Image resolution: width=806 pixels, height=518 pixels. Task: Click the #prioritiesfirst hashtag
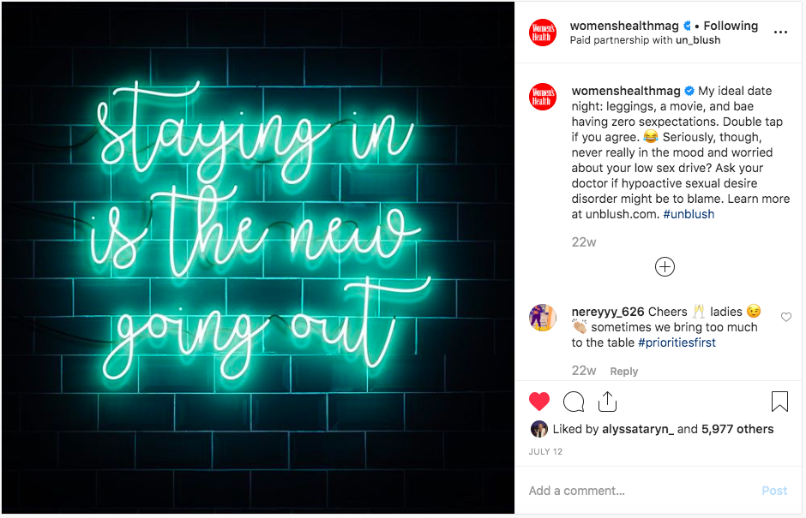pos(677,342)
